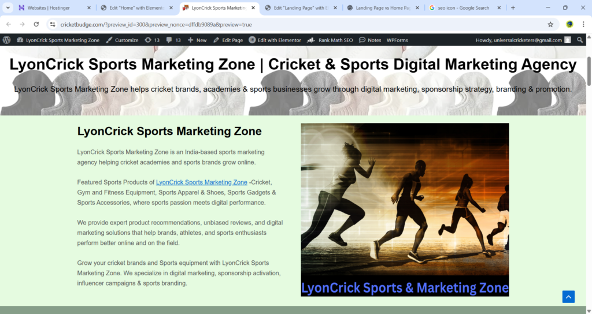The width and height of the screenshot is (592, 314).
Task: Open a new tab with the plus button
Action: 513,8
